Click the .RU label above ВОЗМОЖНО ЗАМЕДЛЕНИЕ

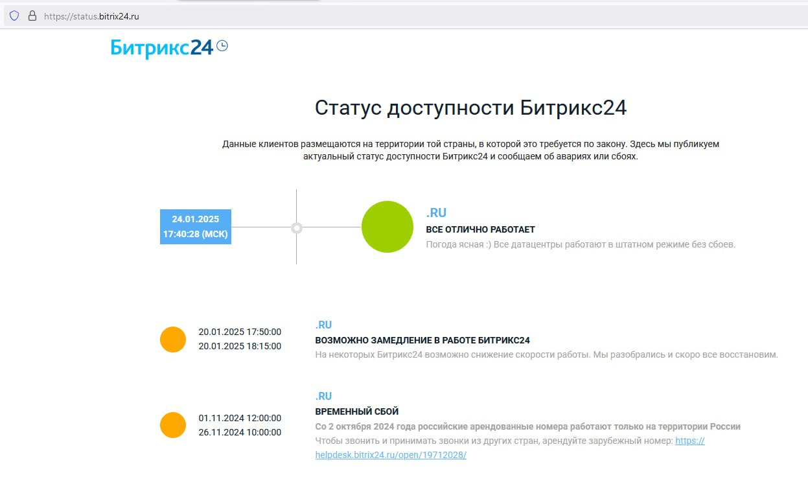[x=324, y=325]
